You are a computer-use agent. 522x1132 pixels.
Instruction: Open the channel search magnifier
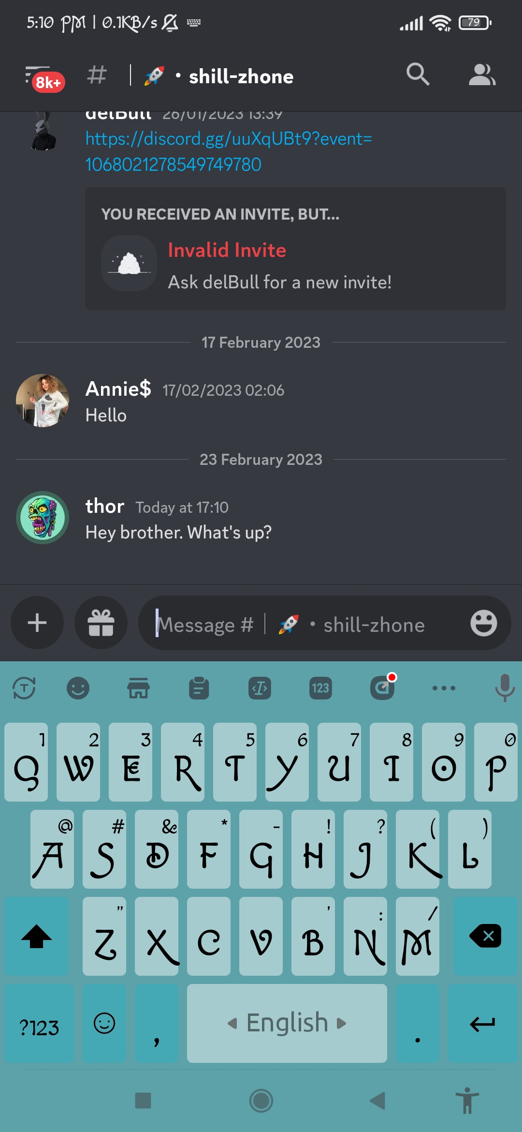[418, 74]
